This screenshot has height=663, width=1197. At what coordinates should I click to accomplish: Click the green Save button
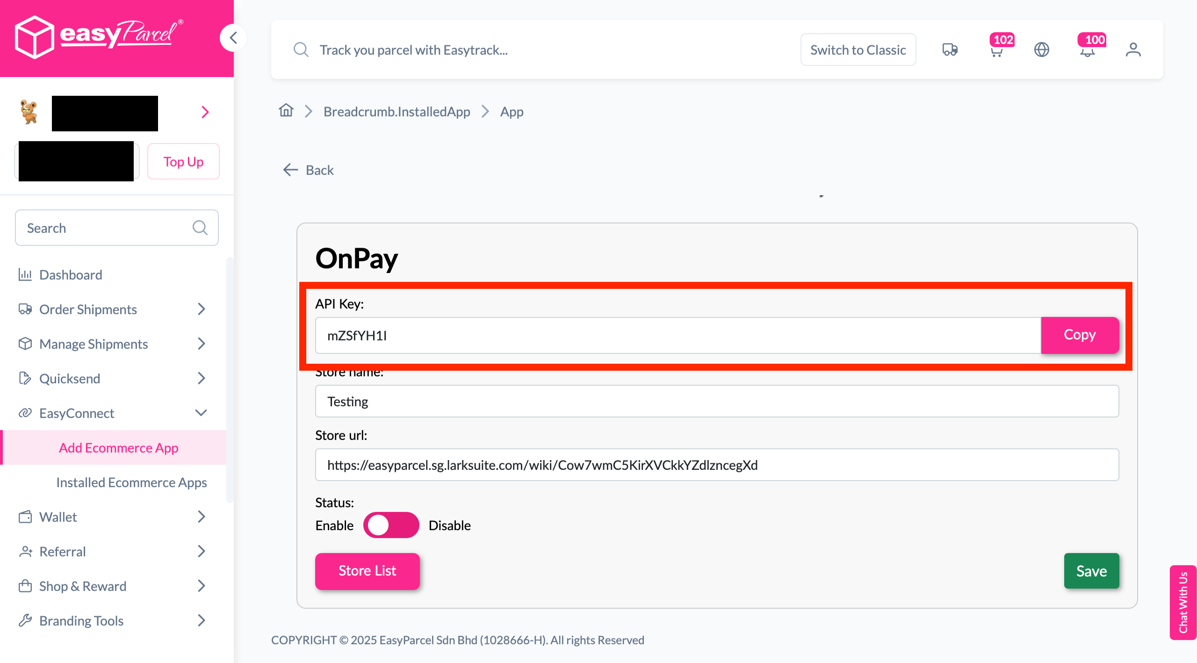1091,571
